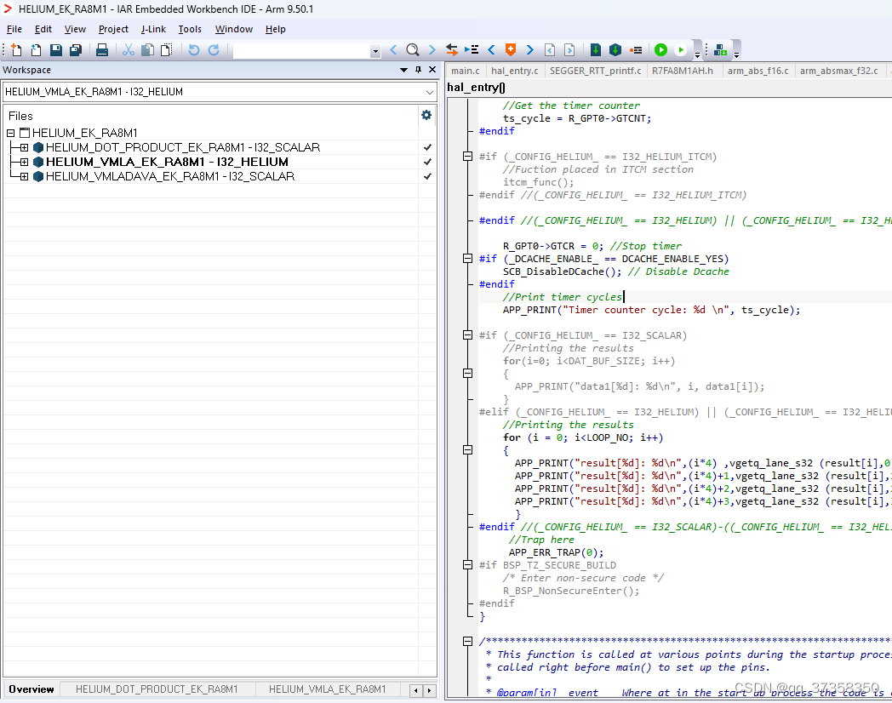Expand the HELIUM_VMLADAVA_EK_RA8M1 project node
The image size is (892, 703).
24,176
